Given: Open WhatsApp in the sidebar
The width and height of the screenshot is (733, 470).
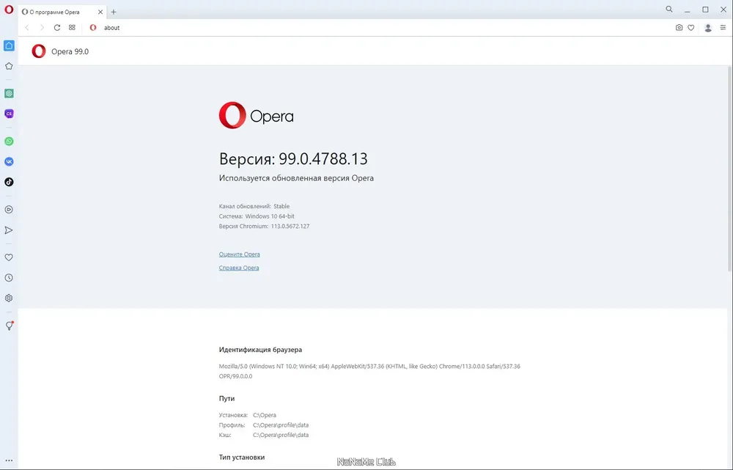Looking at the screenshot, I should [x=9, y=142].
